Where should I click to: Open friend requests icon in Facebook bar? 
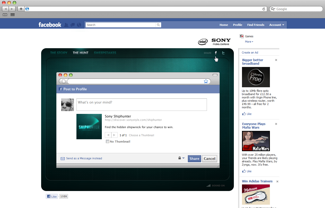tap(66, 25)
